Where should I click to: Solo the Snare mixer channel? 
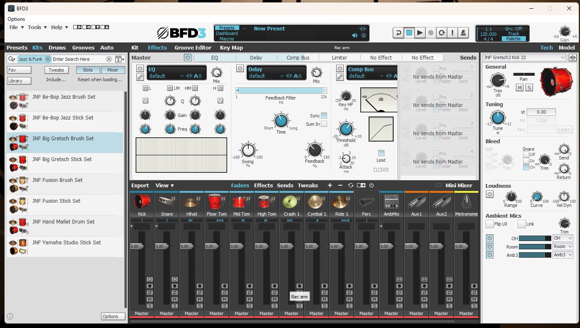pos(174,306)
